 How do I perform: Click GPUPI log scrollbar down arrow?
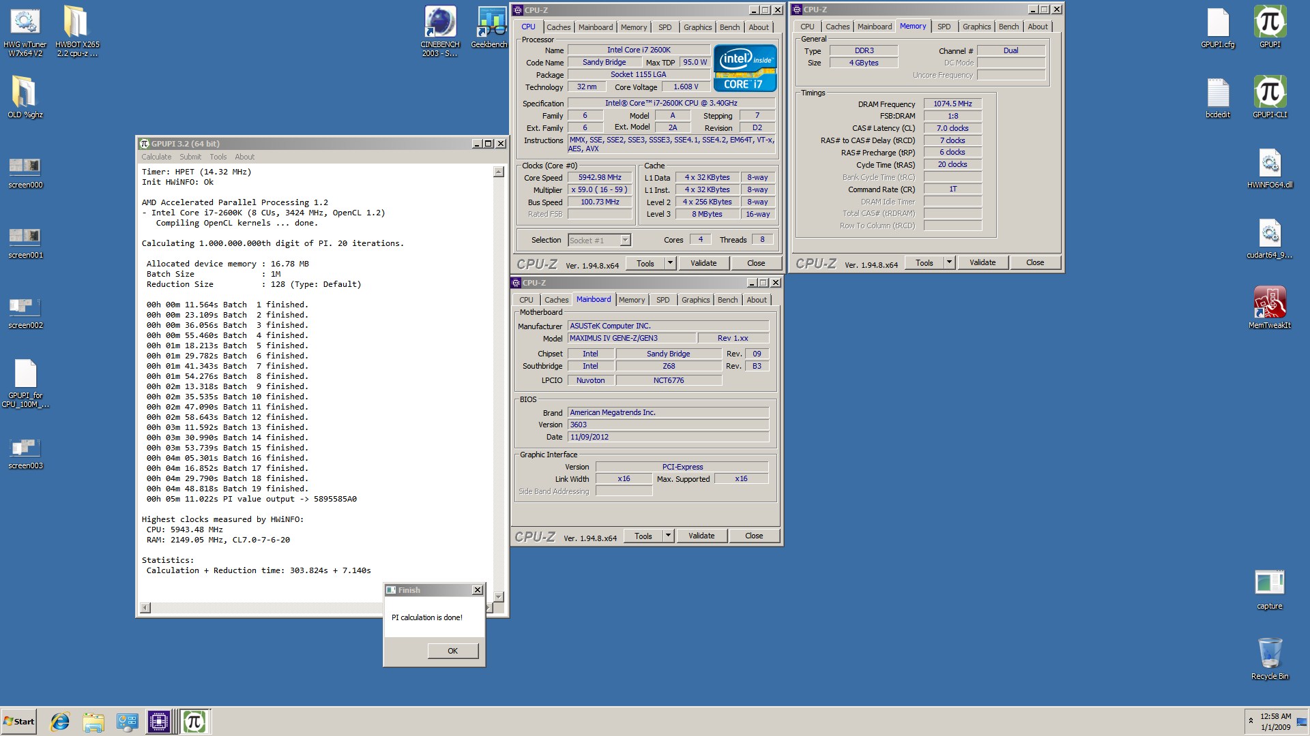point(498,596)
